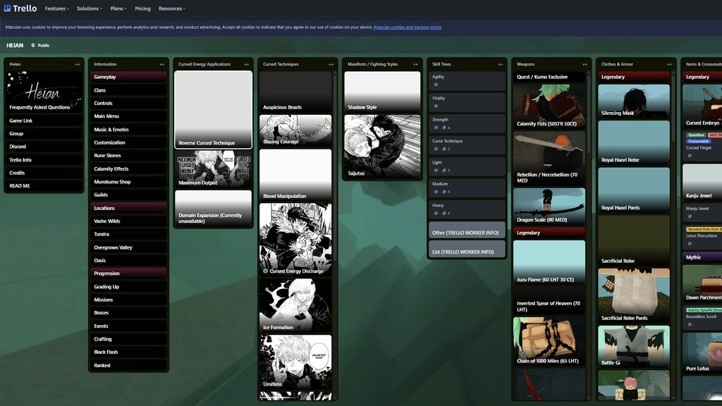Collapse the Cursed Energy Applications list

pyautogui.click(x=246, y=64)
